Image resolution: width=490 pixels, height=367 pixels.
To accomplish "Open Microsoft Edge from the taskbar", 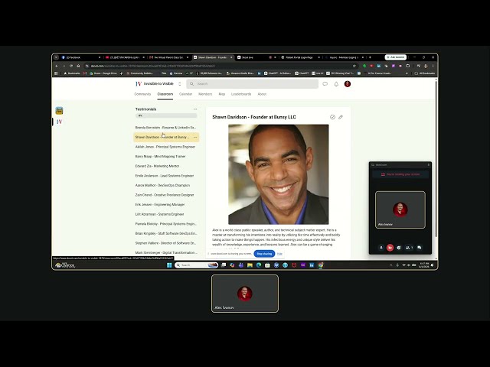I will point(259,265).
